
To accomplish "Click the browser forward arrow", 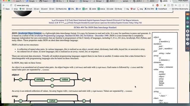I will (x=7, y=5).
